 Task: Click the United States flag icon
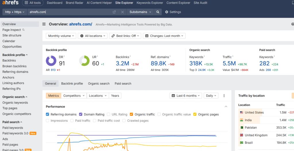[x=241, y=112]
